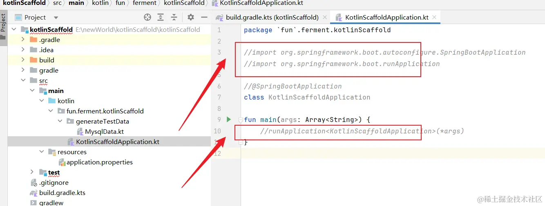Click the commented import runApplication line
The height and width of the screenshot is (206, 545).
[342, 64]
